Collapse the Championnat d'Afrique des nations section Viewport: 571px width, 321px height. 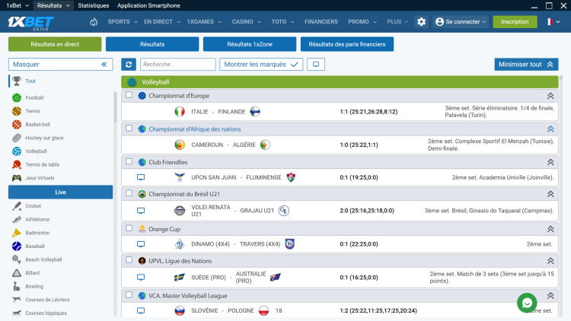[x=550, y=129]
